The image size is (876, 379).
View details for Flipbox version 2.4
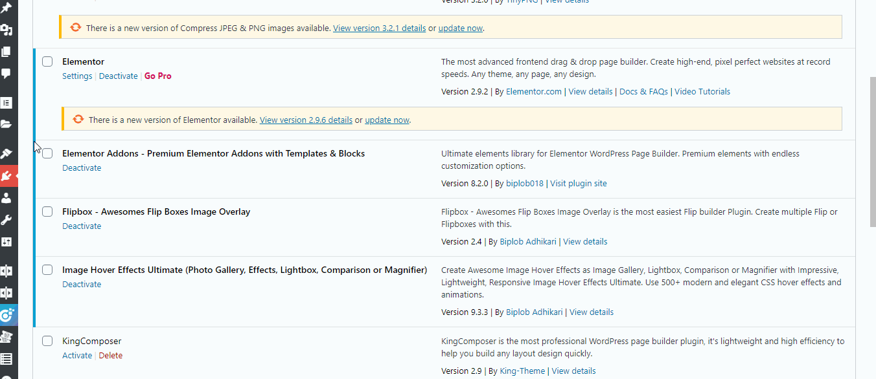coord(585,241)
